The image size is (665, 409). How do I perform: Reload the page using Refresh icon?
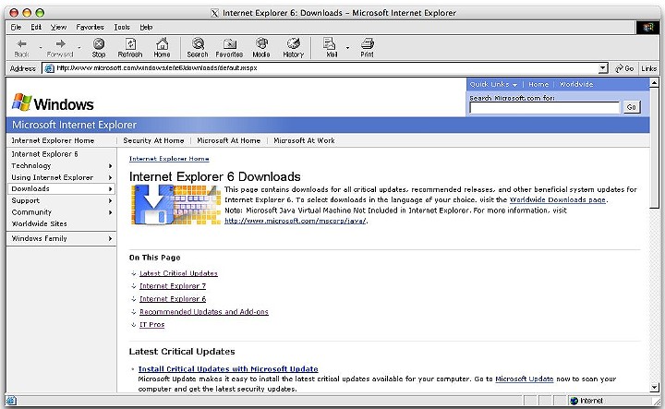[130, 43]
